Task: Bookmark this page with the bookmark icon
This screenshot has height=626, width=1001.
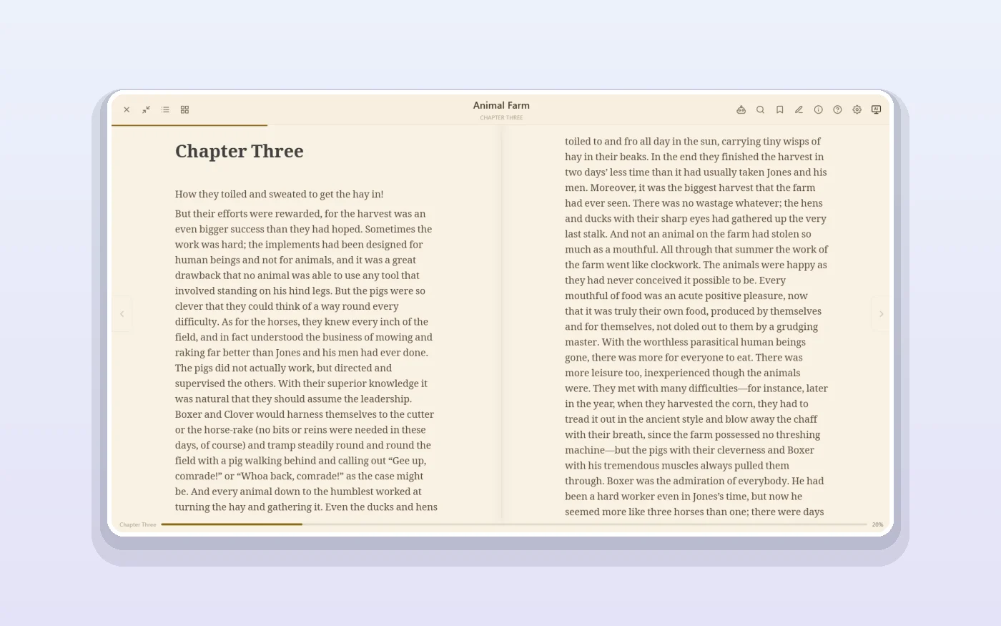Action: click(779, 109)
